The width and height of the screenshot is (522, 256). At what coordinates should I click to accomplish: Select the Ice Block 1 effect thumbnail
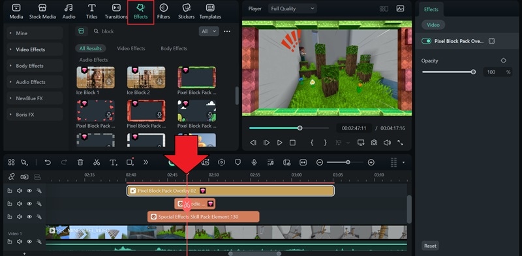(95, 78)
